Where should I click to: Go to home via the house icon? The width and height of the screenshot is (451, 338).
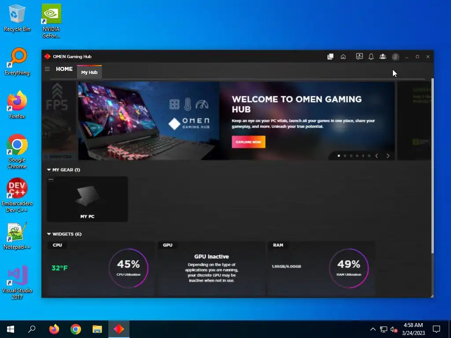(343, 57)
